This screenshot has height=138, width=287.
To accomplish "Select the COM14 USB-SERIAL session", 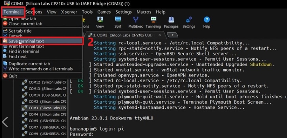I will point(44,95).
